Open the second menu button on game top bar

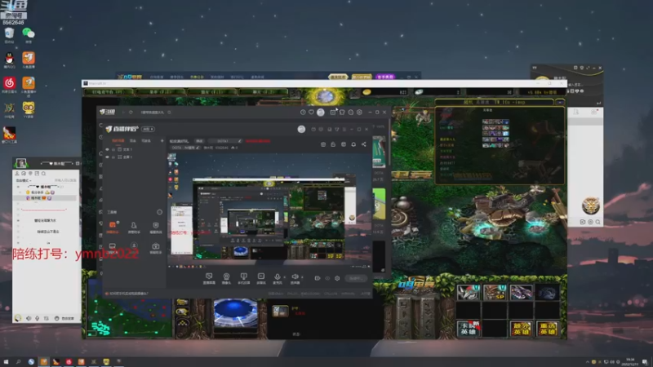pyautogui.click(x=160, y=91)
